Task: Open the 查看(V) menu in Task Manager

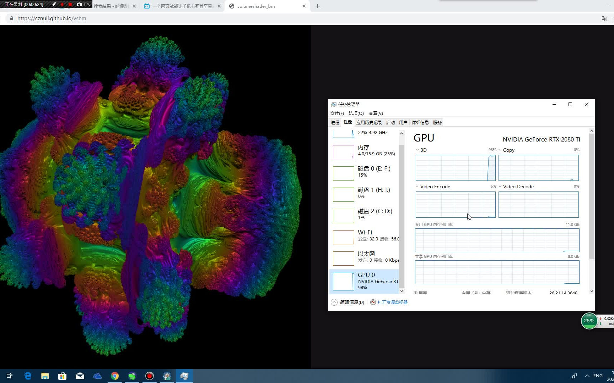Action: (x=376, y=113)
